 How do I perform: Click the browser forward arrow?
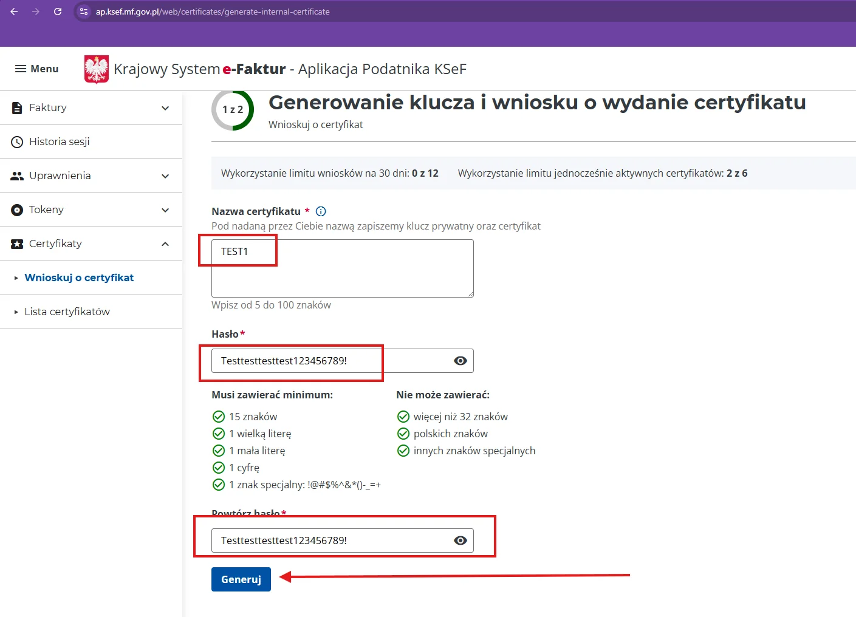click(36, 12)
